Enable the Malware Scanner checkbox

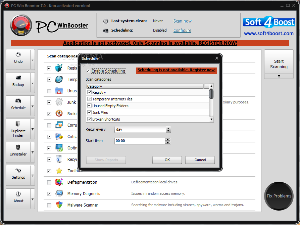point(49,205)
